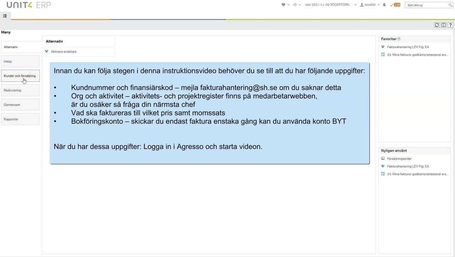Open tasks checkmark with 116 badge

point(395,5)
